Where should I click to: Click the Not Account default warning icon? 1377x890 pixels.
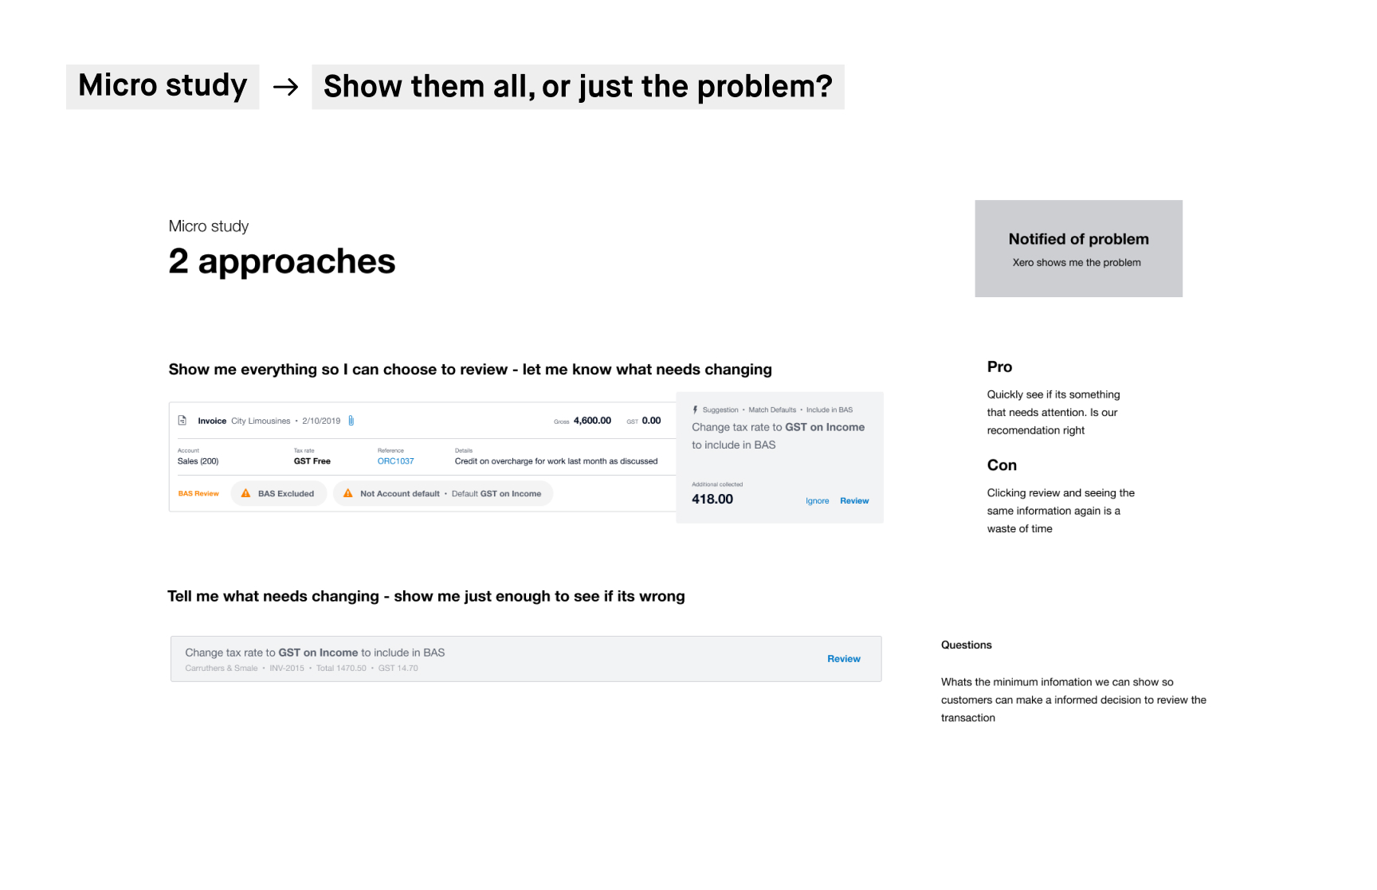coord(347,494)
